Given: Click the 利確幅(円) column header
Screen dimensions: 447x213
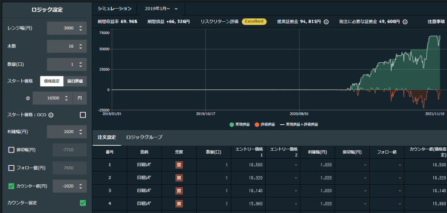Looking at the screenshot, I should [318, 152].
